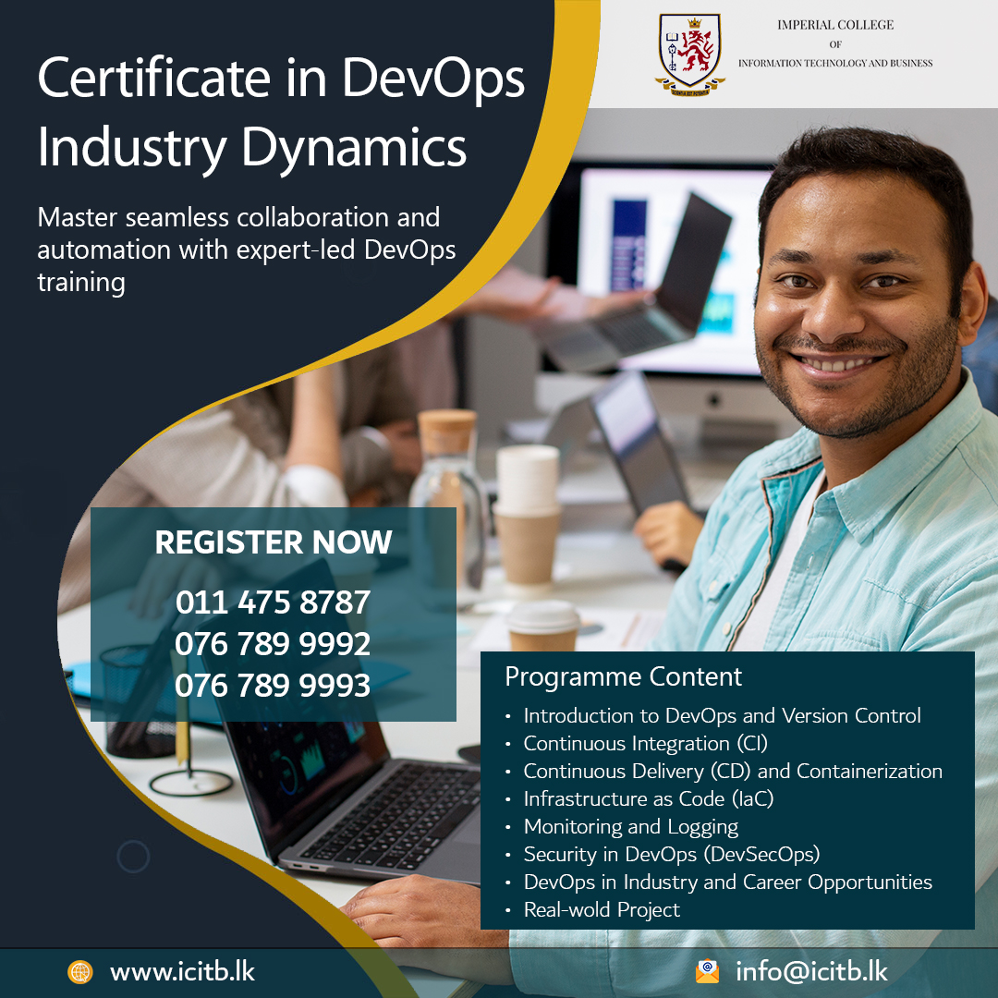Screen dimensions: 998x998
Task: Click 'INFORMATION TECHNOLOGY AND BUSINESS' text
Action: (835, 63)
